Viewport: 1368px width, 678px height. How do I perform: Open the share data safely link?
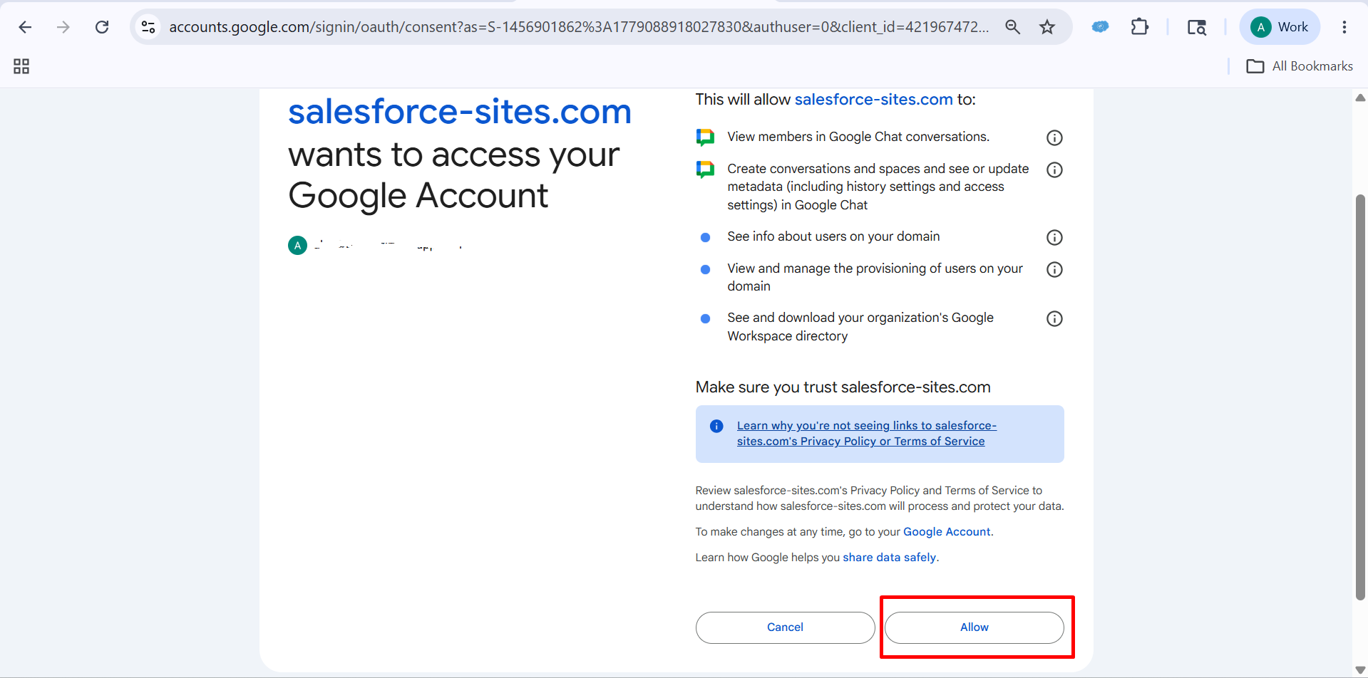coord(889,558)
